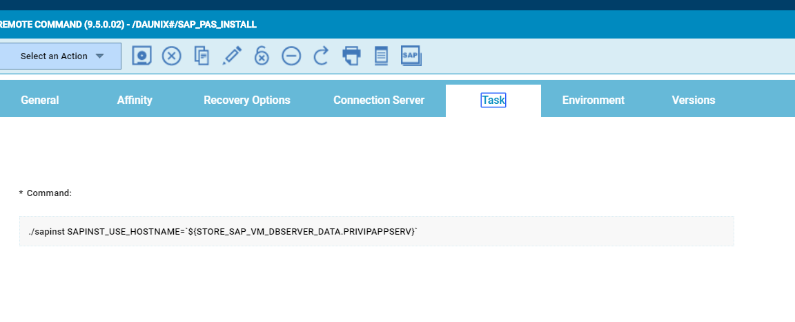
Task: Click the Refresh arrow icon
Action: [321, 56]
